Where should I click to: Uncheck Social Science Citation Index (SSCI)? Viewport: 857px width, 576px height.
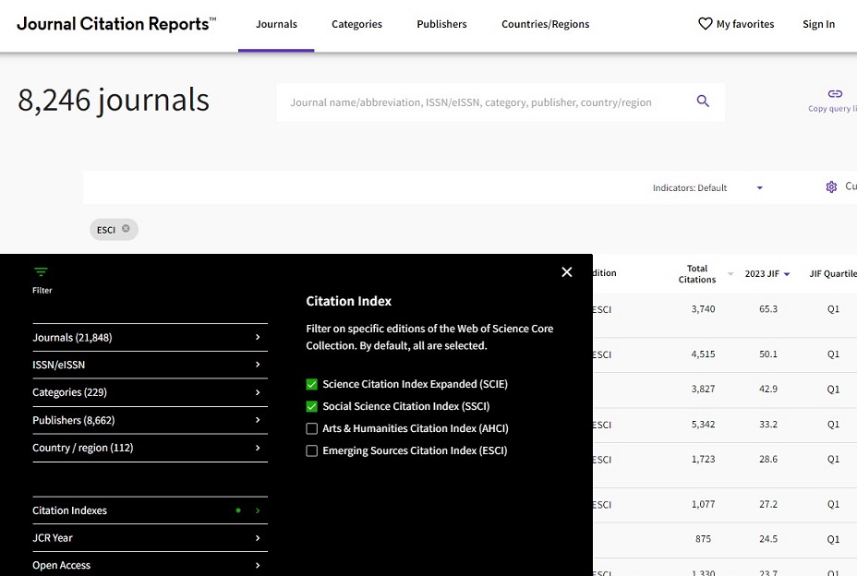click(x=311, y=406)
